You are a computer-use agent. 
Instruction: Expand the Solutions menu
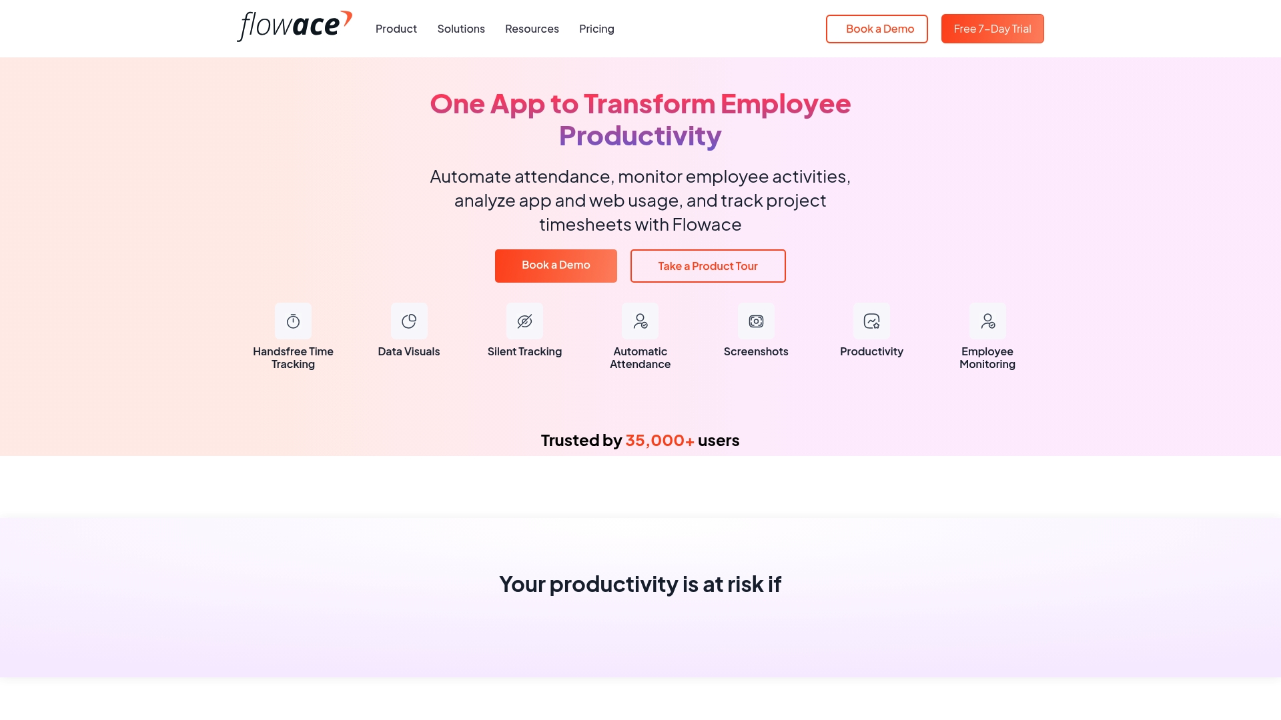[461, 29]
